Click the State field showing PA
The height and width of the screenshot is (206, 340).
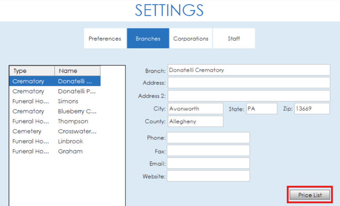(x=261, y=109)
